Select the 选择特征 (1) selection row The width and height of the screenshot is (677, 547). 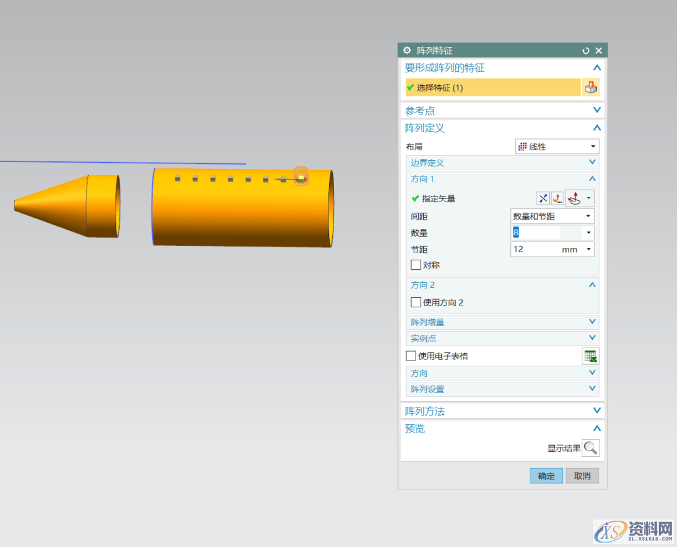click(x=493, y=88)
